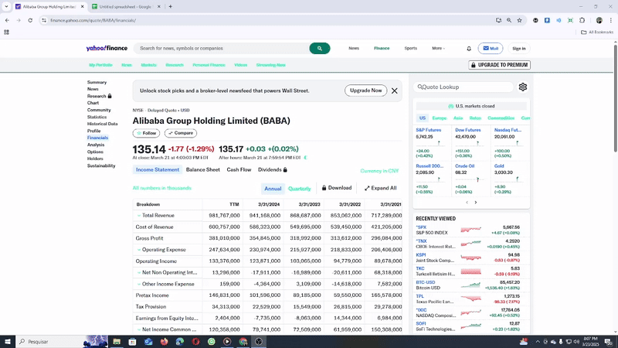Reload the page with refresh icon

coord(30,20)
